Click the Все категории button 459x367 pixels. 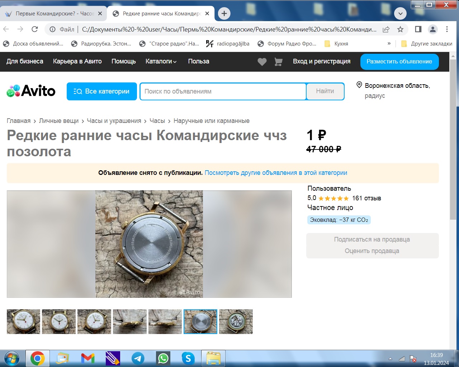(102, 91)
